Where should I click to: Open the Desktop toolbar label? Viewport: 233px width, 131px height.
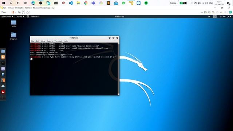[x=173, y=3]
